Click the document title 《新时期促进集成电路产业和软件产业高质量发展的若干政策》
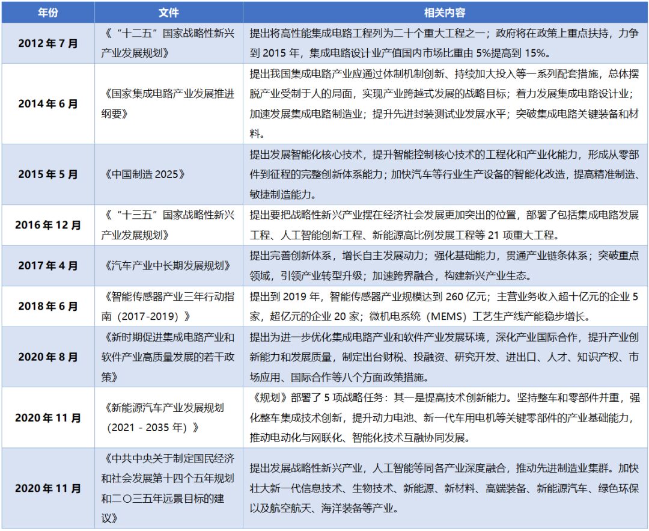This screenshot has height=531, width=649. click(x=168, y=357)
